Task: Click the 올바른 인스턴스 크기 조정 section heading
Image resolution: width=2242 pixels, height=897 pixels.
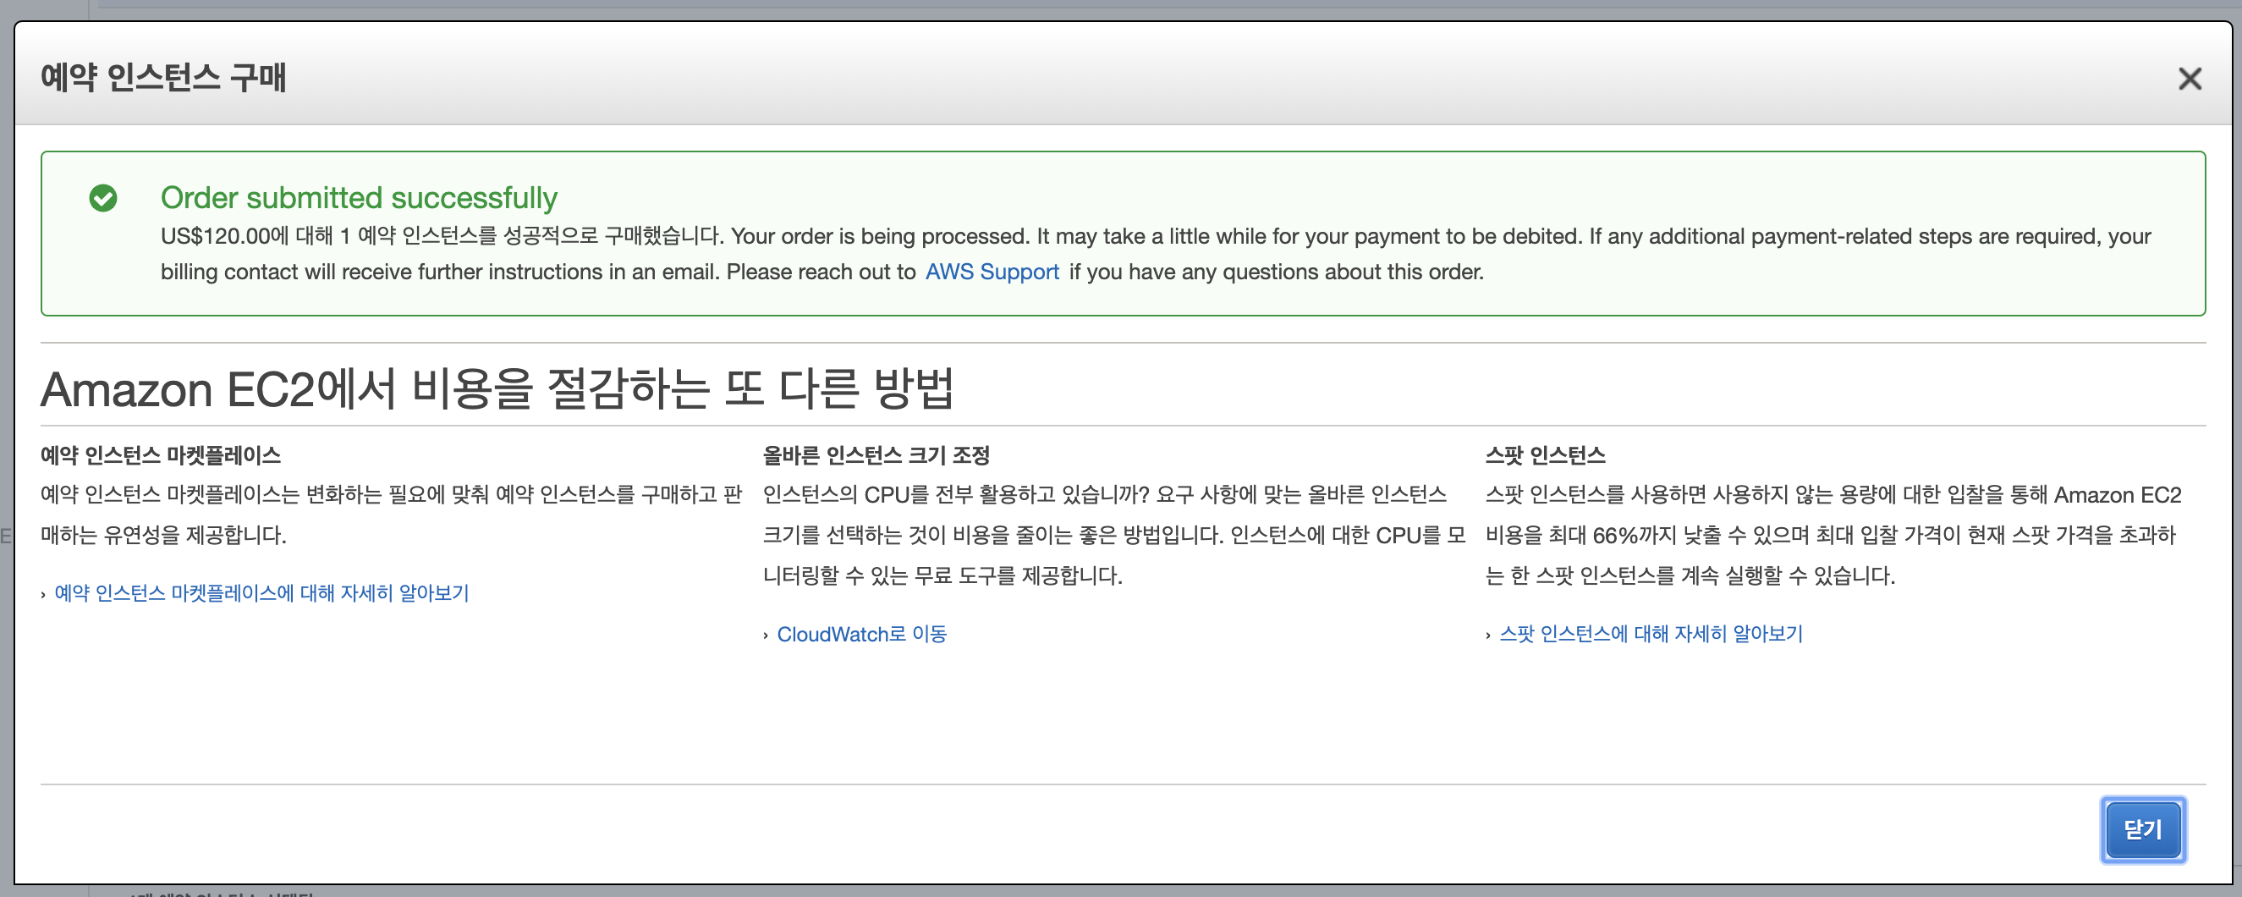Action: (x=876, y=455)
